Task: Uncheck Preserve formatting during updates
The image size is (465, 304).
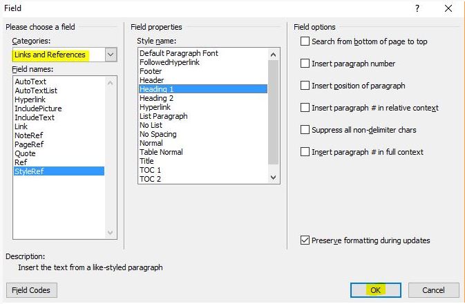Action: pos(305,240)
